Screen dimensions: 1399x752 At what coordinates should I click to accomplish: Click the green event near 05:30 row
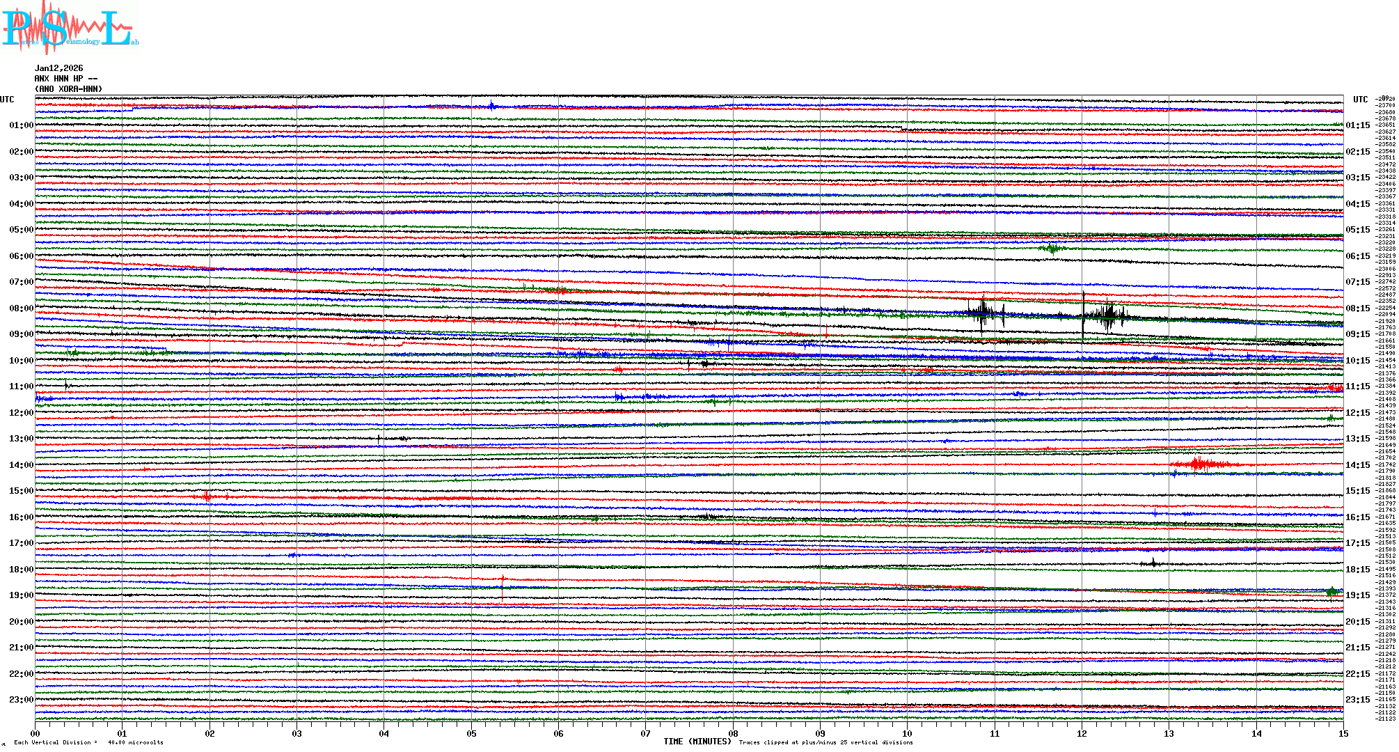tap(1052, 248)
